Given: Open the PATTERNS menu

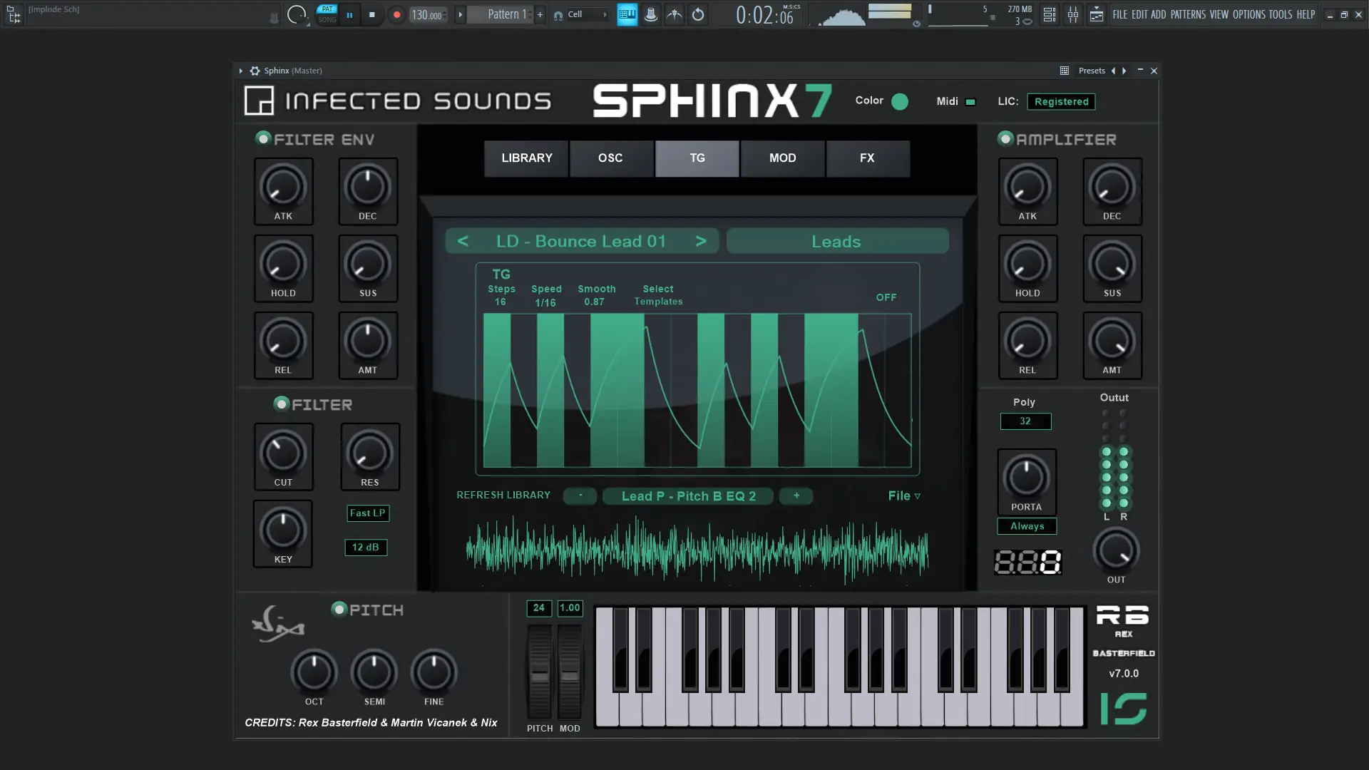Looking at the screenshot, I should (1187, 14).
